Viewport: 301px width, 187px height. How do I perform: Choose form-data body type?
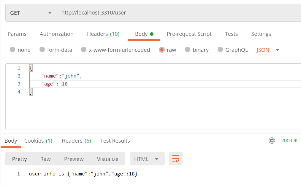pyautogui.click(x=42, y=50)
